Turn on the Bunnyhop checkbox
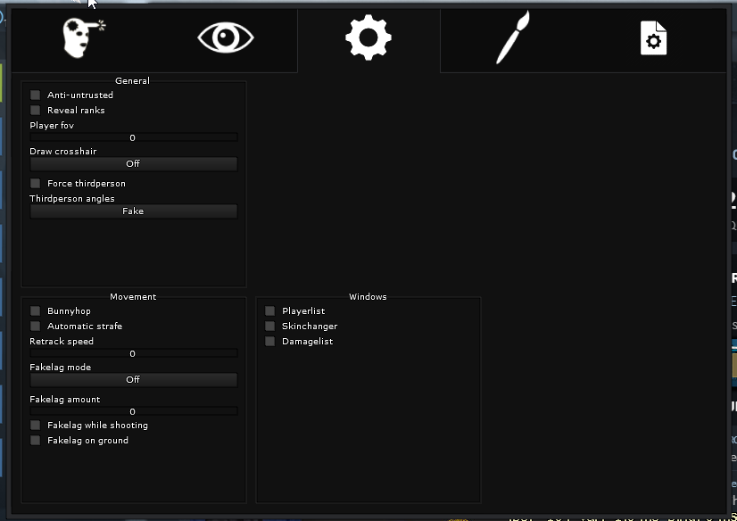This screenshot has width=737, height=521. [x=36, y=311]
